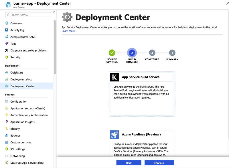This screenshot has width=229, height=168.
Task: Open Scale up (App Service plan)
Action: [27, 163]
